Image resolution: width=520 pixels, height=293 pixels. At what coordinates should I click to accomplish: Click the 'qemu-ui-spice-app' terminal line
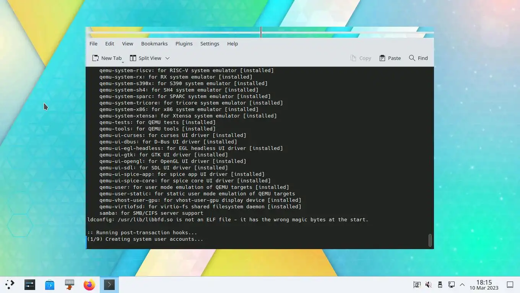(182, 174)
